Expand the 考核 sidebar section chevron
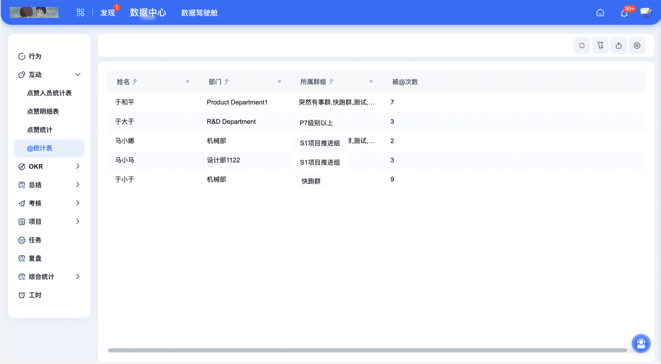This screenshot has width=661, height=364. click(78, 203)
